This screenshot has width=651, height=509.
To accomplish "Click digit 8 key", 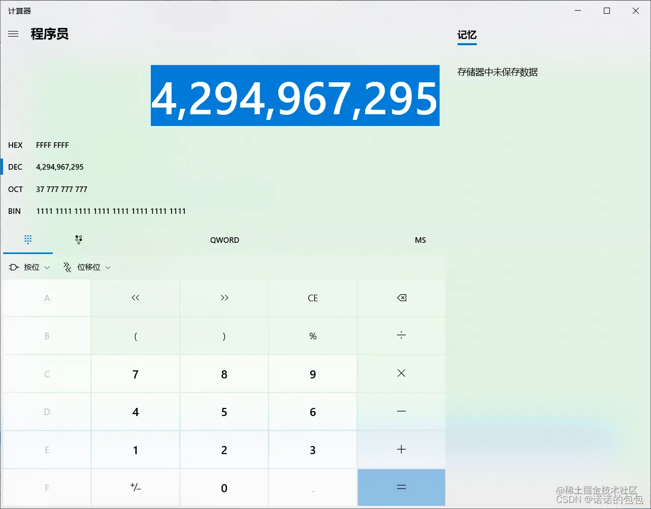I will tap(224, 374).
